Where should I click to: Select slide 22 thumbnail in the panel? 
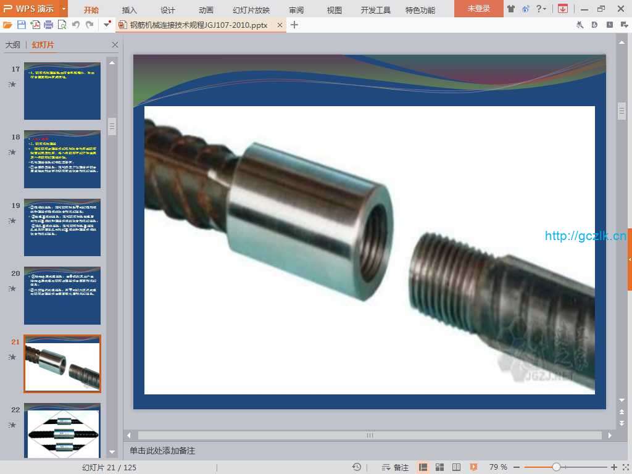click(x=62, y=430)
